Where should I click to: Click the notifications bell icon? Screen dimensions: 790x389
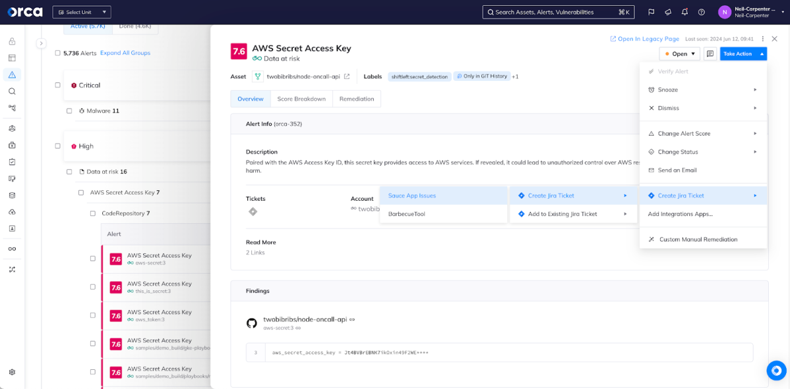click(684, 12)
